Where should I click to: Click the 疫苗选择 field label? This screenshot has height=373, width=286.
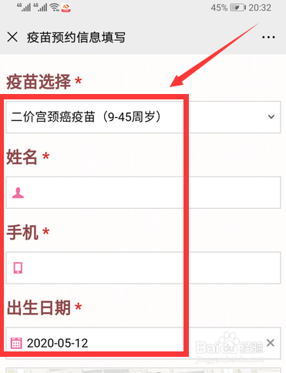click(39, 82)
